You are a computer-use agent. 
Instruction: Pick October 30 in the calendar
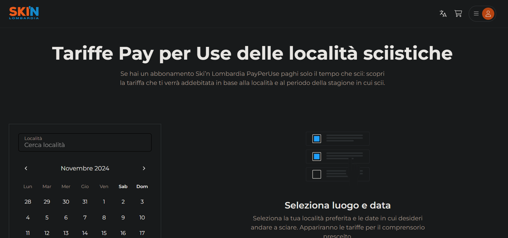point(66,201)
